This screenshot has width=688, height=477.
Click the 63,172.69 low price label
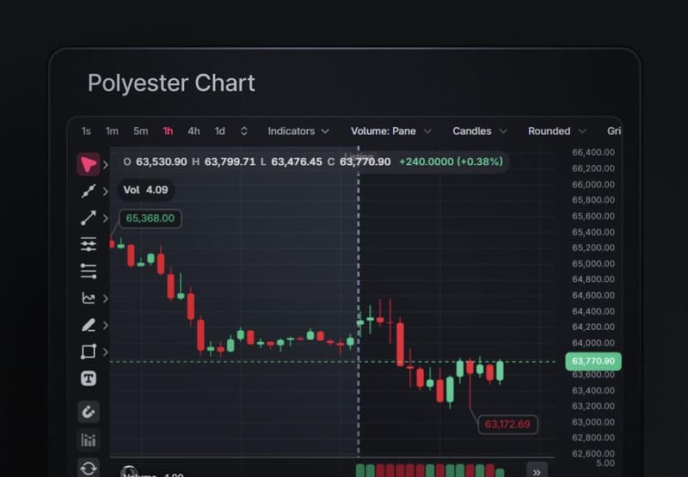point(507,425)
